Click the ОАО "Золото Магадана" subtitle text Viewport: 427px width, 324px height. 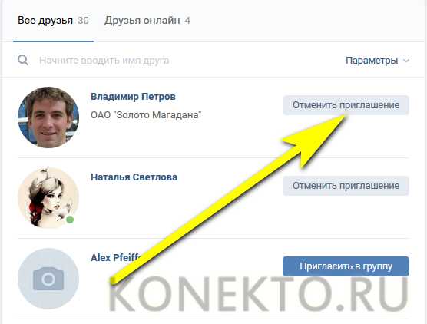tap(146, 114)
